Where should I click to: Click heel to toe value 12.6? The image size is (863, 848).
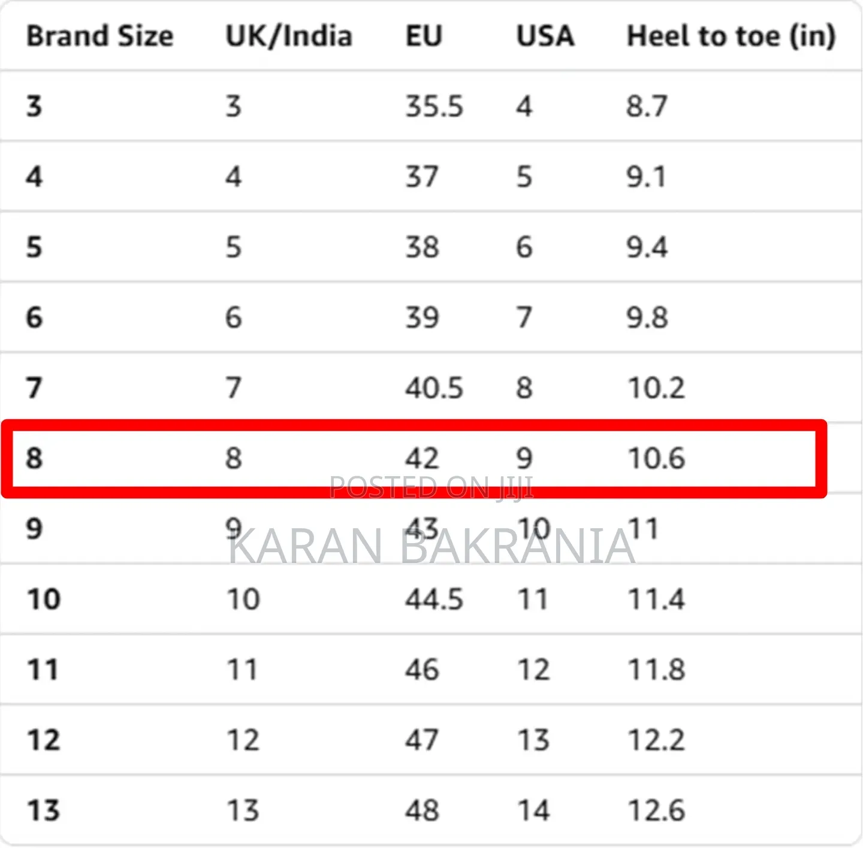tap(656, 810)
